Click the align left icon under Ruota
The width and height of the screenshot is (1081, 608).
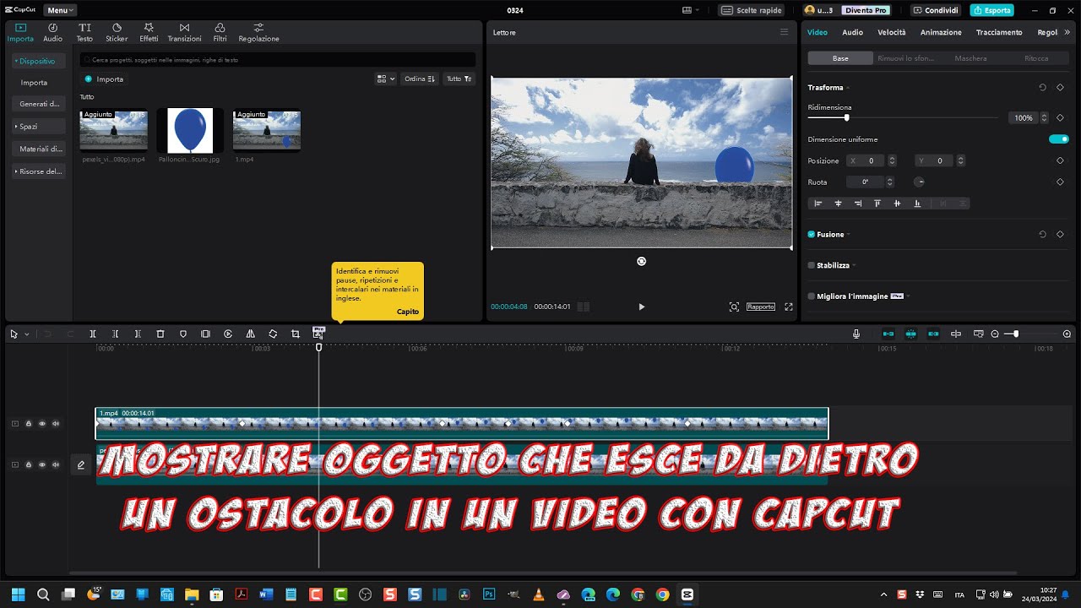[x=818, y=204]
